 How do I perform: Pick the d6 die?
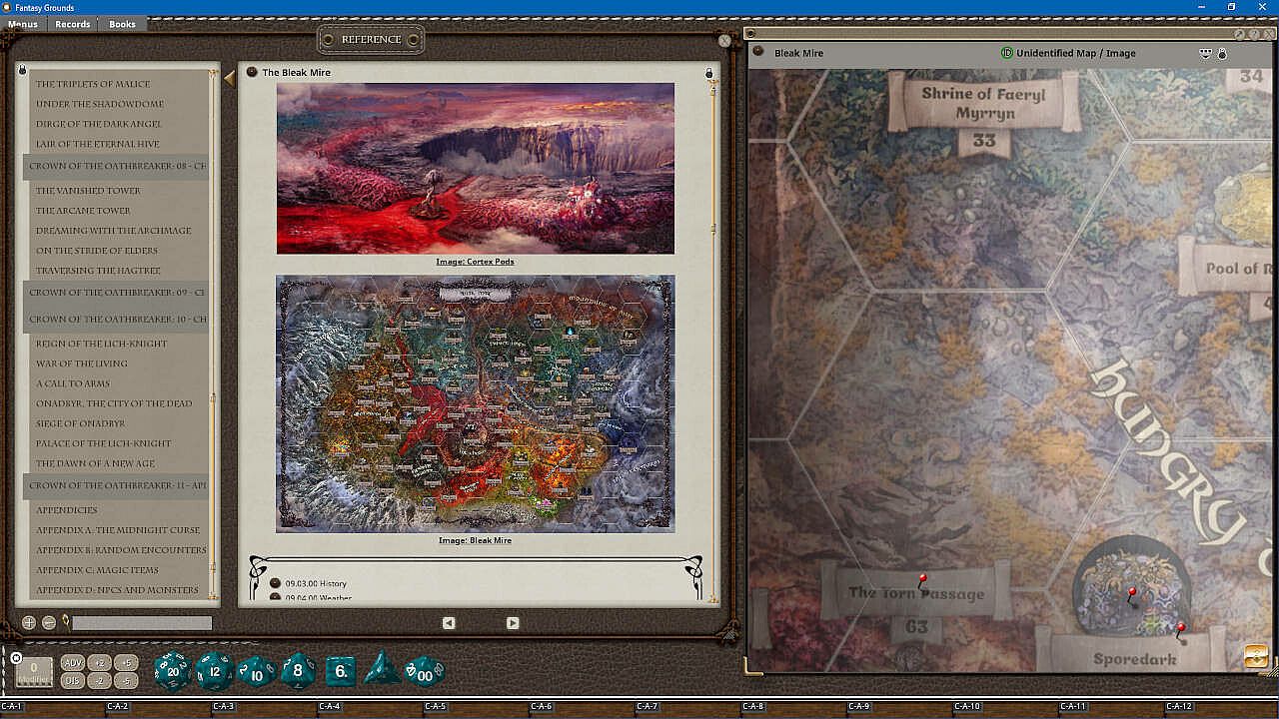click(x=340, y=671)
